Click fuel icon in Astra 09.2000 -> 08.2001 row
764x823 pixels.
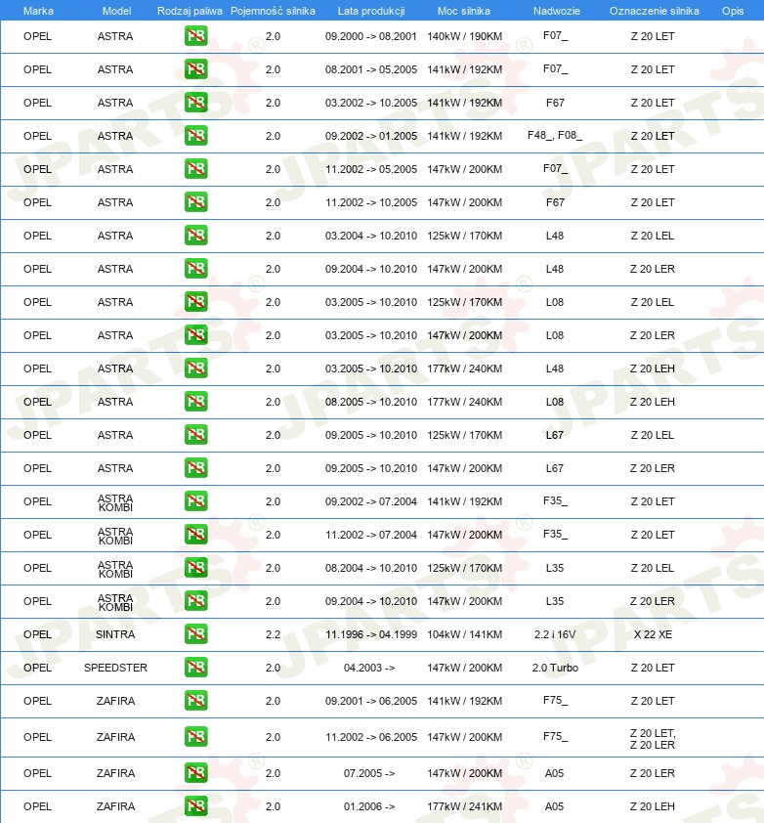click(x=195, y=36)
